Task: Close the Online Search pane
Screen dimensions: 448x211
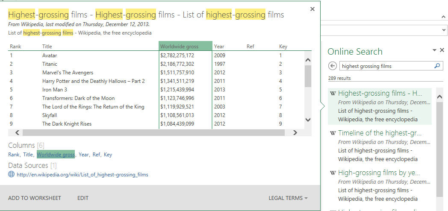Action: 442,50
